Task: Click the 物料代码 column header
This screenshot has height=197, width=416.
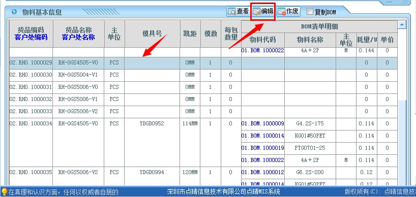Action: pyautogui.click(x=262, y=40)
